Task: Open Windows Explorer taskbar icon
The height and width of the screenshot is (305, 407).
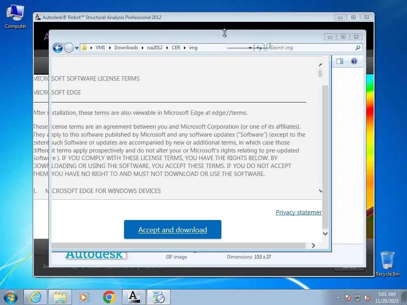Action: (60, 297)
